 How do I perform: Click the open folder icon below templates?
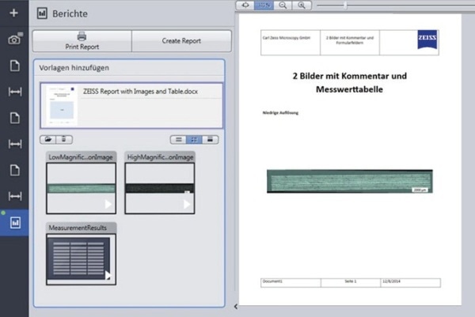pyautogui.click(x=47, y=139)
